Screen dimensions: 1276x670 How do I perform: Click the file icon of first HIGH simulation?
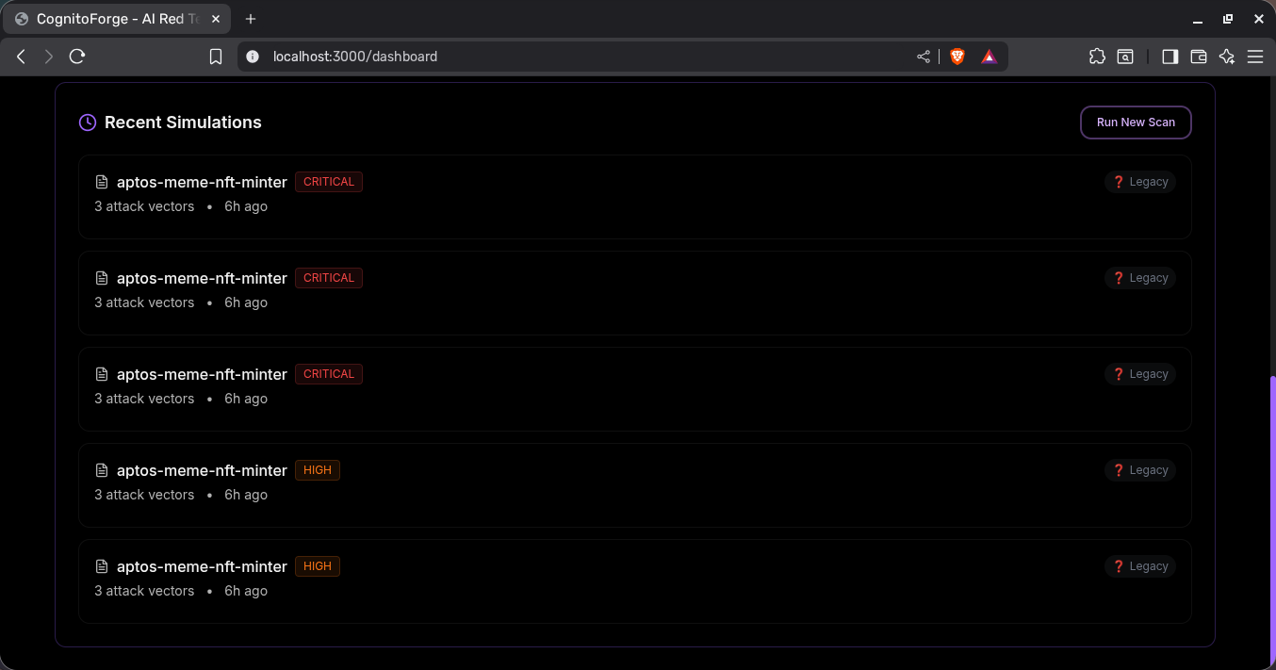click(x=102, y=470)
